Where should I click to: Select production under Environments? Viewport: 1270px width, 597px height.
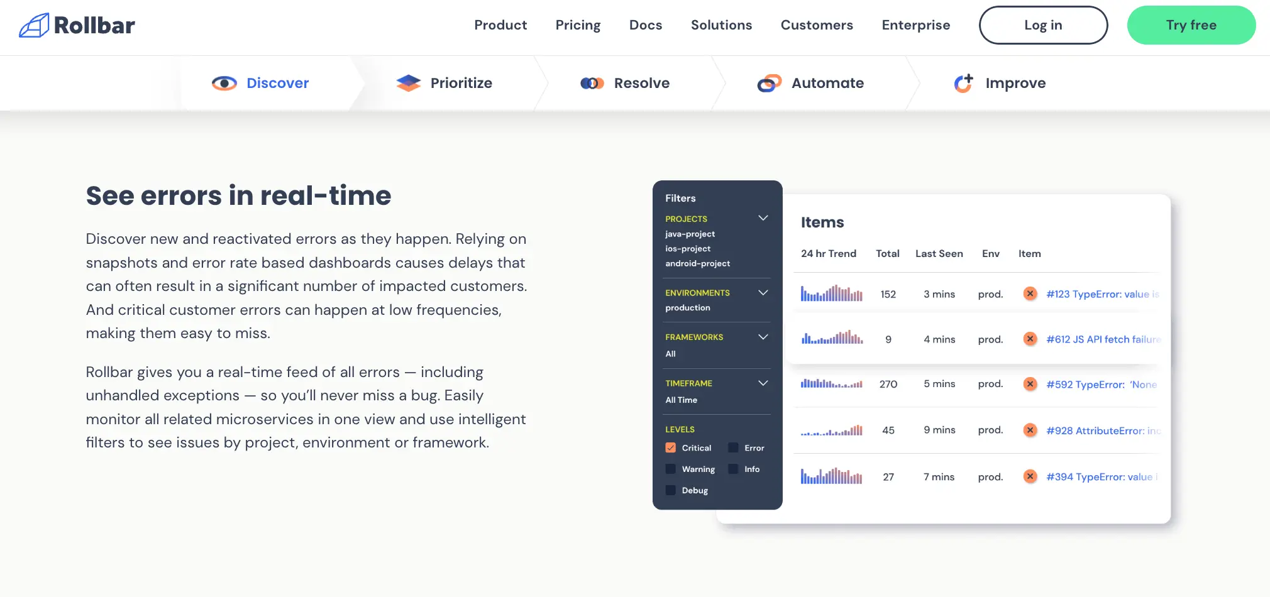[687, 308]
